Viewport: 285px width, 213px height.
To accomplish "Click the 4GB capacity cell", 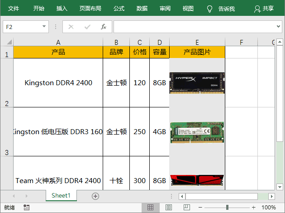I will [159, 132].
